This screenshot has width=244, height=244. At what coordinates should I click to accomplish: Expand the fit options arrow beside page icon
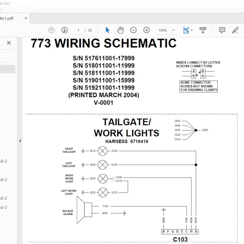tap(192, 30)
